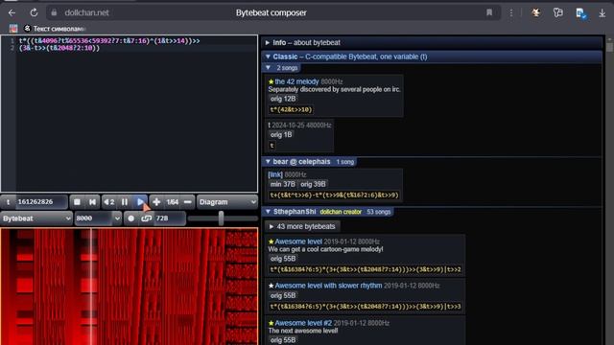The image size is (614, 345).
Task: Play forward with the blue play button
Action: [x=140, y=202]
